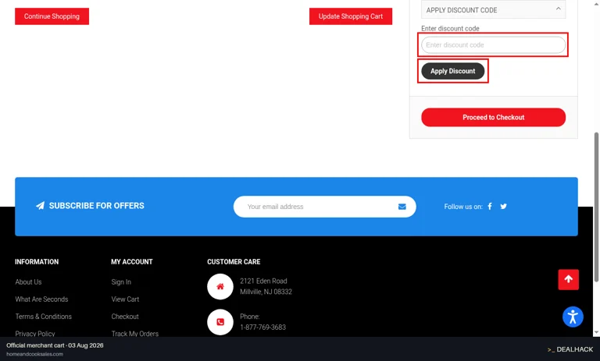Click homeandcooksales.com text

pos(35,354)
